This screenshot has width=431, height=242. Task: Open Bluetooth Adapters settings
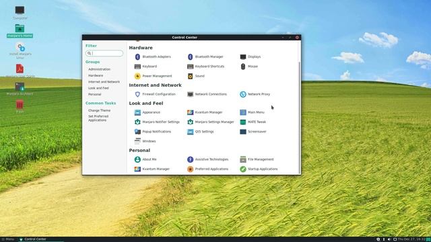tap(153, 56)
